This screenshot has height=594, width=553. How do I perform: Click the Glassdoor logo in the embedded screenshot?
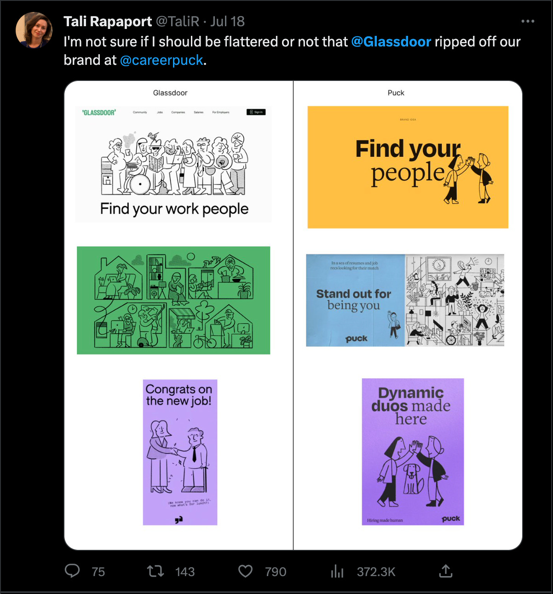(x=99, y=112)
